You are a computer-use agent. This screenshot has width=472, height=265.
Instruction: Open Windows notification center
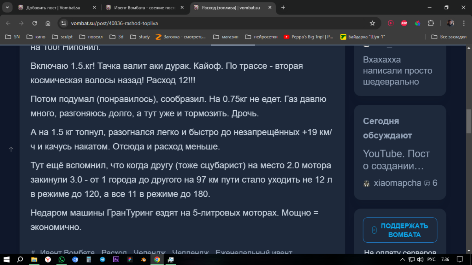[x=460, y=260]
